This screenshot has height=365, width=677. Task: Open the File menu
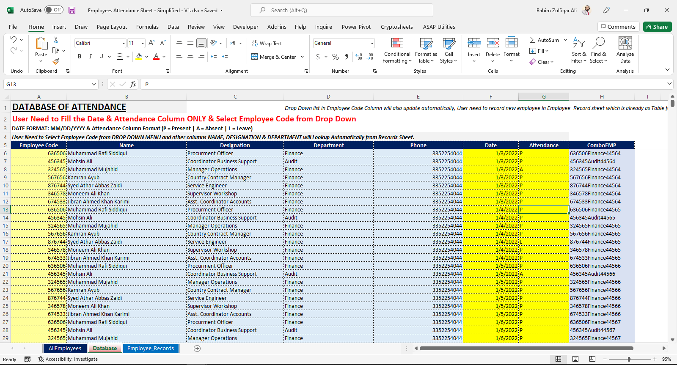click(x=13, y=27)
